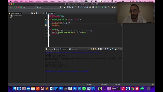Open the Project Explorer filter funnel icon
163x92 pixels.
tap(36, 13)
